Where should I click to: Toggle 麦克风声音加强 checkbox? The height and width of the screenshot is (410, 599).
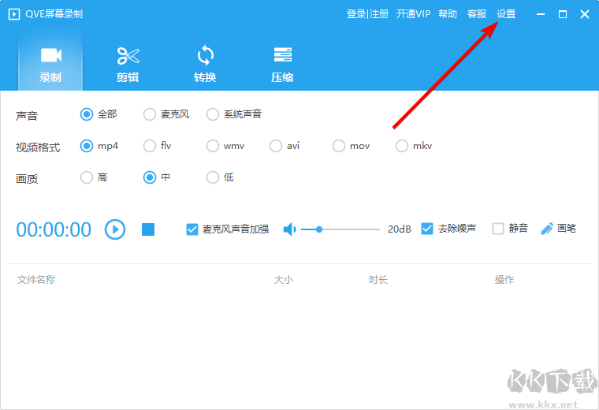point(192,229)
